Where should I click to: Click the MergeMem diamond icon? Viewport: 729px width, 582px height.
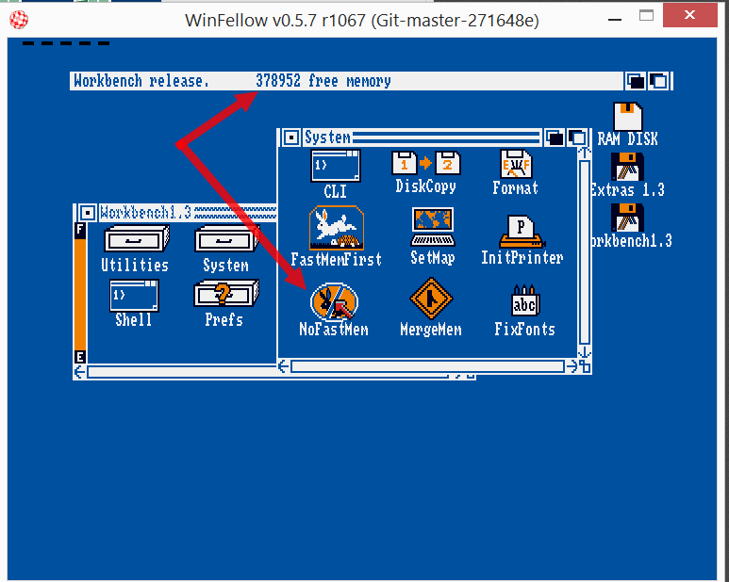pos(431,299)
